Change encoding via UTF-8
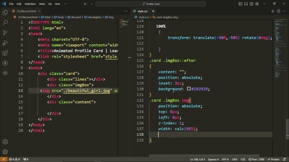The height and width of the screenshot is (162, 289). [225, 159]
